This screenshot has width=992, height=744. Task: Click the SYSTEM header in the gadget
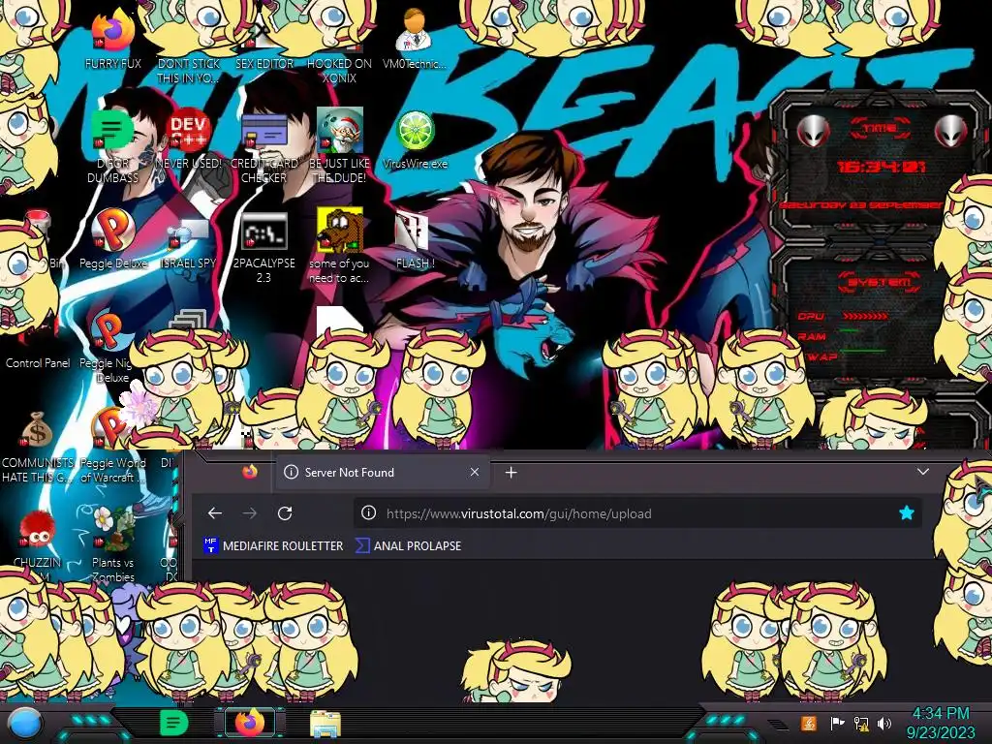tap(880, 282)
